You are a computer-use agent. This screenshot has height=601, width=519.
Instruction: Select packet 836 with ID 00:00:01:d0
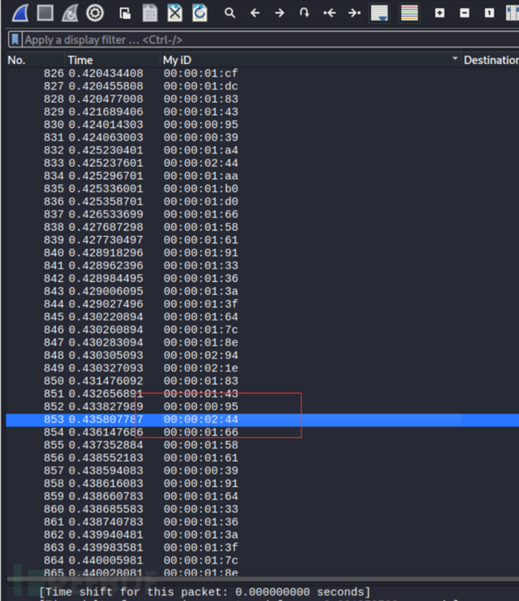[x=263, y=202]
